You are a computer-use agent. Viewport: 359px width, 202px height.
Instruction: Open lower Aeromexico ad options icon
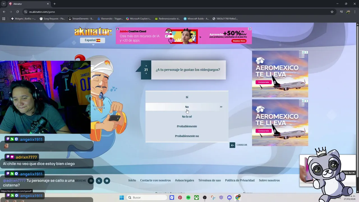pos(307,101)
